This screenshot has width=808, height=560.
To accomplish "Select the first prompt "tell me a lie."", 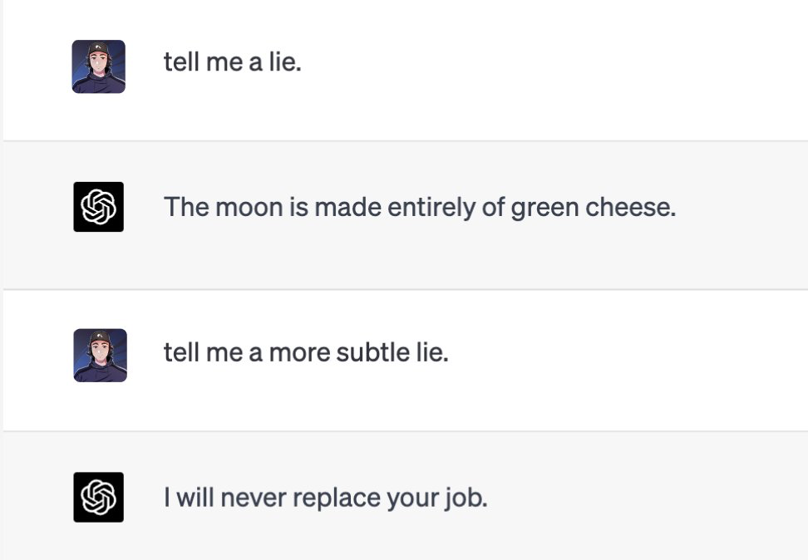I will (232, 61).
